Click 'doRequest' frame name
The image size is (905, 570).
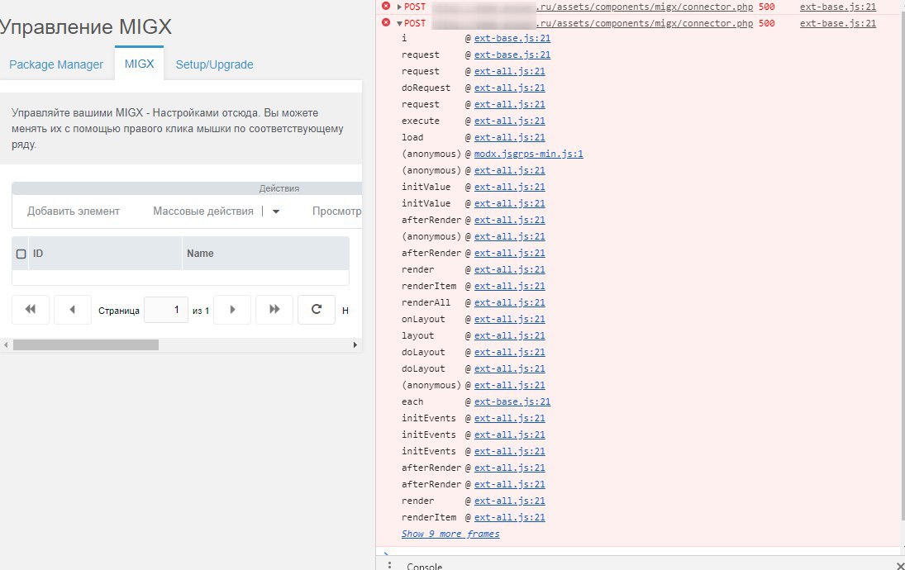426,88
